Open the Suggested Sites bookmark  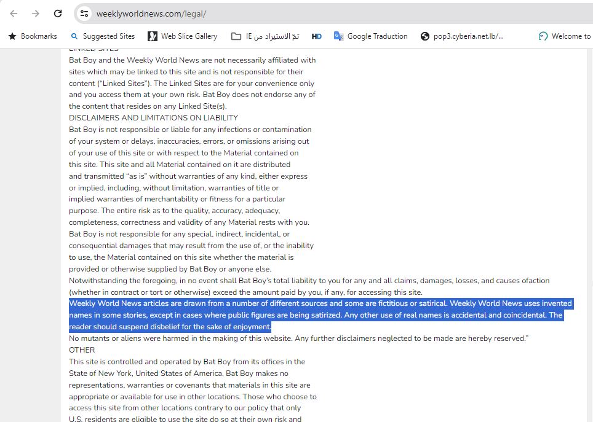pyautogui.click(x=103, y=36)
